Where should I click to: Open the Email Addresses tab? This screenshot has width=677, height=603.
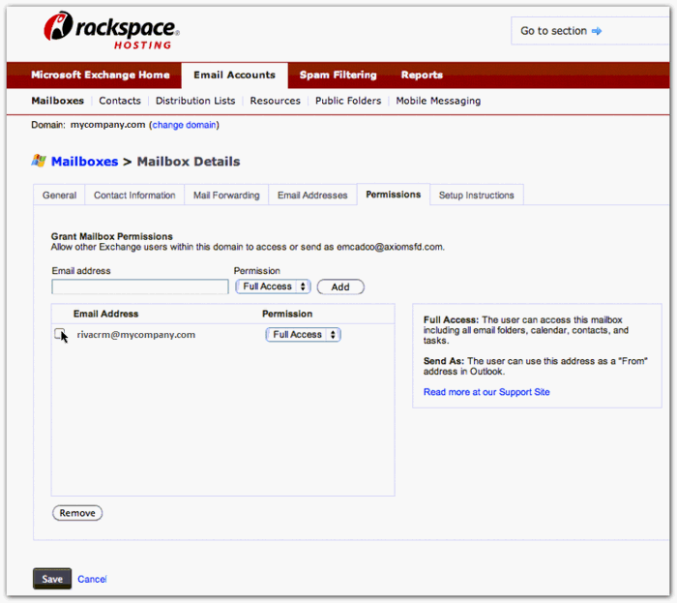tap(312, 195)
